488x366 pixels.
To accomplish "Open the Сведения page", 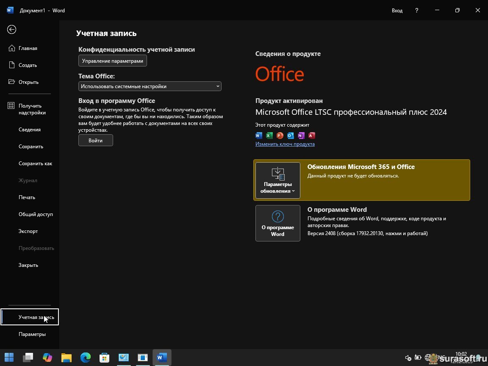I will tap(29, 130).
